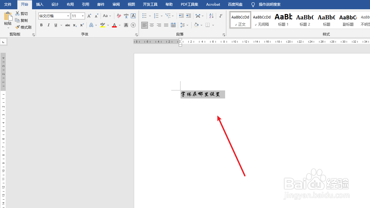Toggle show/hide paragraph marks
The height and width of the screenshot is (208, 370).
(x=221, y=16)
